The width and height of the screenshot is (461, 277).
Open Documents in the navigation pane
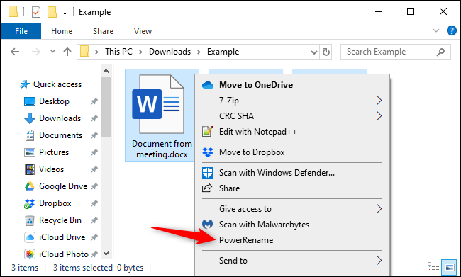[53, 135]
